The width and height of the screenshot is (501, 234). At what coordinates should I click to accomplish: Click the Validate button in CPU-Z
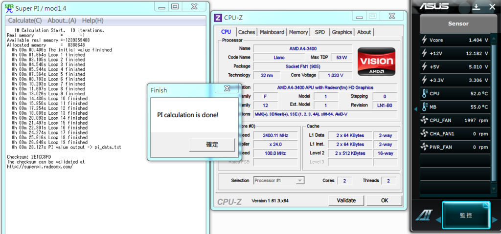(346, 200)
